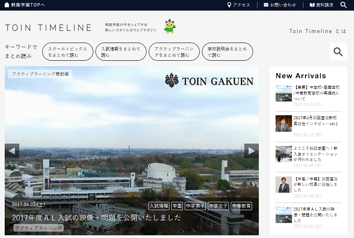The height and width of the screenshot is (238, 354).
Task: Click the green mascot character icon
Action: [x=170, y=27]
